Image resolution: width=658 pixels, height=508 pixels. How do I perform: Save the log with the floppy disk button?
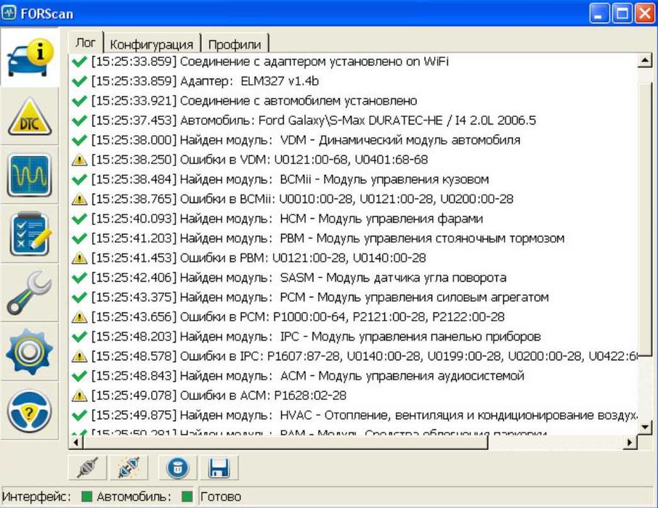tap(219, 468)
